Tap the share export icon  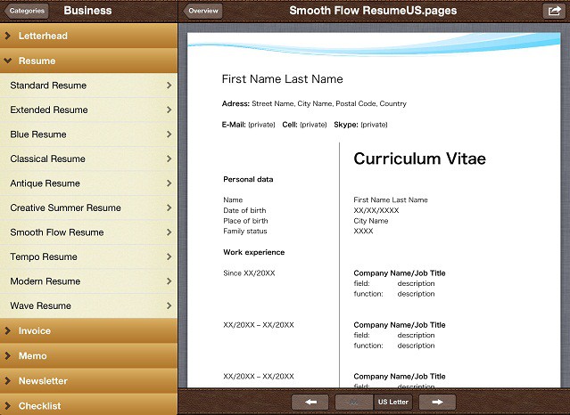pyautogui.click(x=554, y=11)
